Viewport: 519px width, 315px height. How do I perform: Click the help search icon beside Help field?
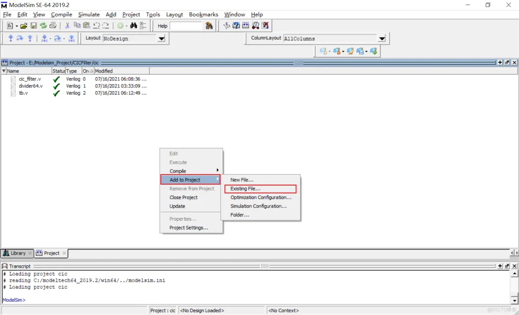coord(209,25)
